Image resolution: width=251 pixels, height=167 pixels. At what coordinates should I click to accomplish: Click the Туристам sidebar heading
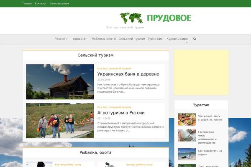[201, 105]
